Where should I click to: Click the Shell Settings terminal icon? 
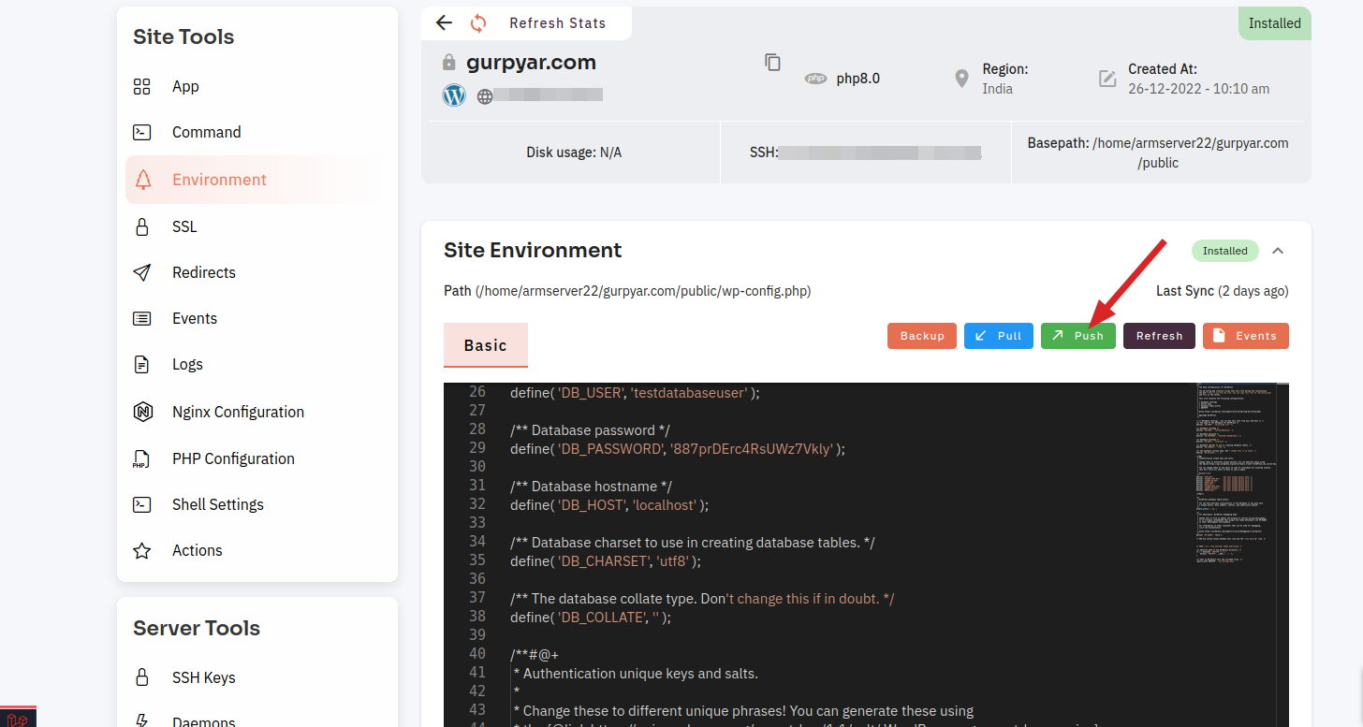[x=142, y=504]
